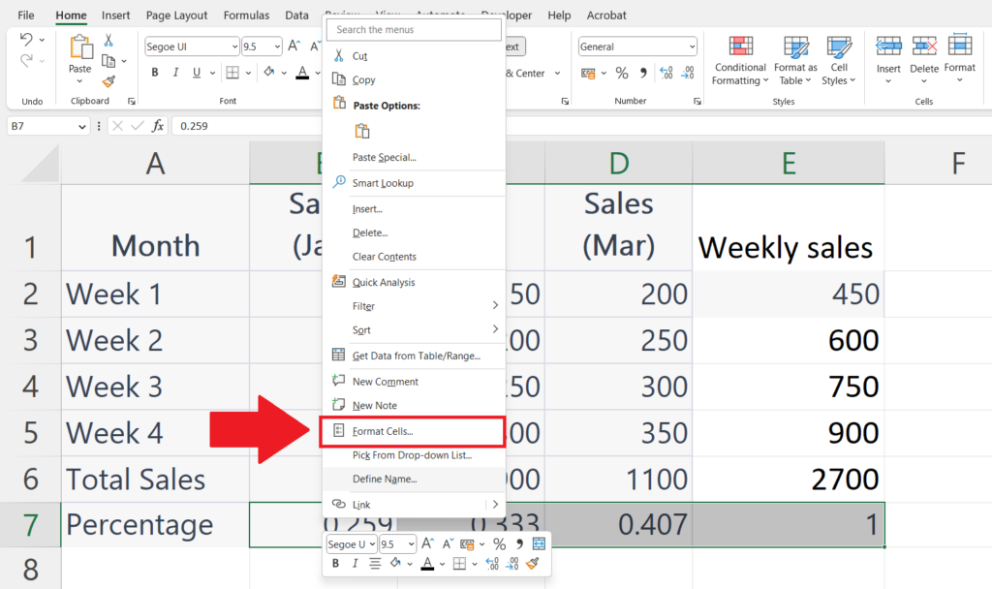The height and width of the screenshot is (589, 992).
Task: Choose Get Data from Table/Range...
Action: click(414, 356)
